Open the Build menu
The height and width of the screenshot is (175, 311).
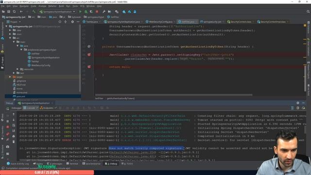(x=61, y=6)
